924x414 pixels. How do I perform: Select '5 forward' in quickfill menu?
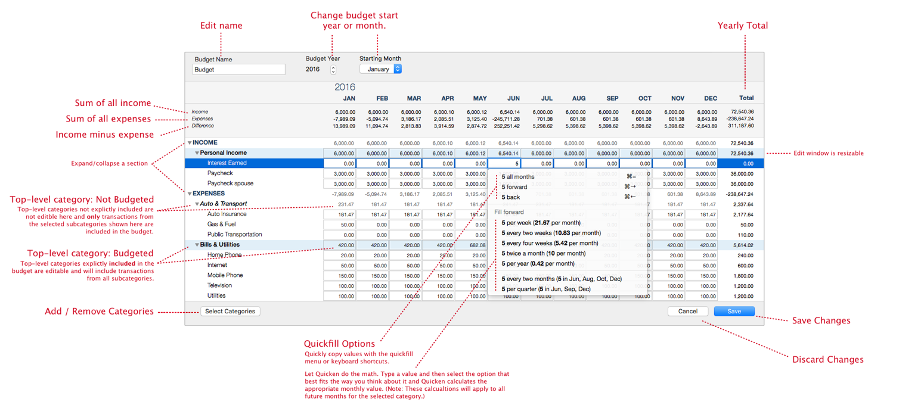(514, 187)
